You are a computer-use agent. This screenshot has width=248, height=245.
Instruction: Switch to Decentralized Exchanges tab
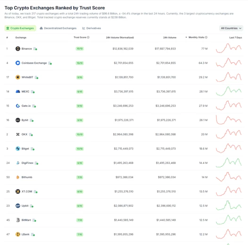coord(58,28)
